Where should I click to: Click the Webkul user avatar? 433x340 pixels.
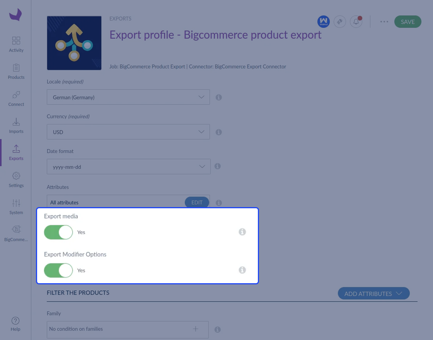pyautogui.click(x=323, y=22)
